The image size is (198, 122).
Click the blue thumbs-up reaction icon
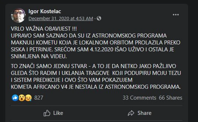pos(15,98)
